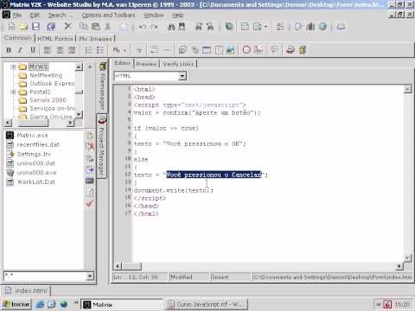Click the Curso JavaScript taskbar button
Viewport: 415px width, 311px height.
click(207, 304)
